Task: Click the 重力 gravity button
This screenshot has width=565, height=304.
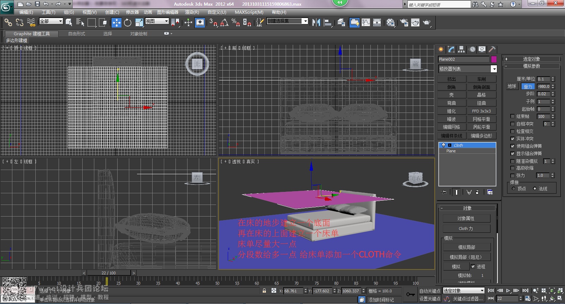Action: tap(528, 86)
